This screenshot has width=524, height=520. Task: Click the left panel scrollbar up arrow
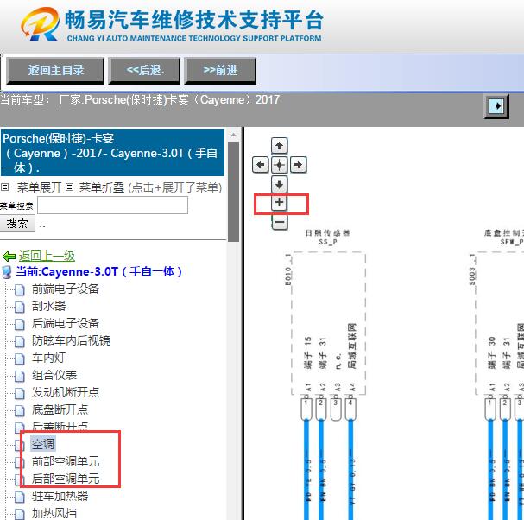tap(234, 135)
